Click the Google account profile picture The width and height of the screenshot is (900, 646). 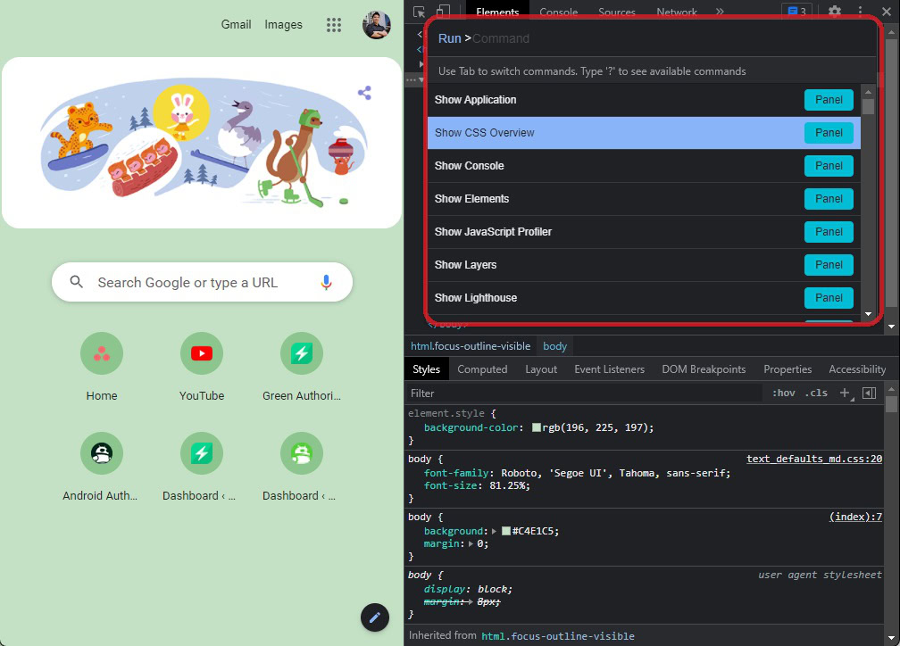377,25
